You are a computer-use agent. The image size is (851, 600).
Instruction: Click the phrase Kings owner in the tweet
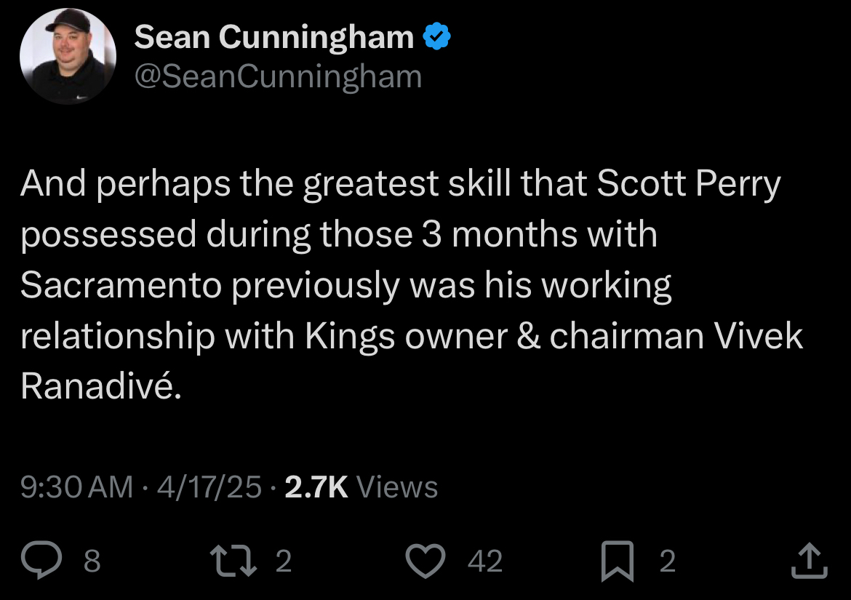click(404, 336)
